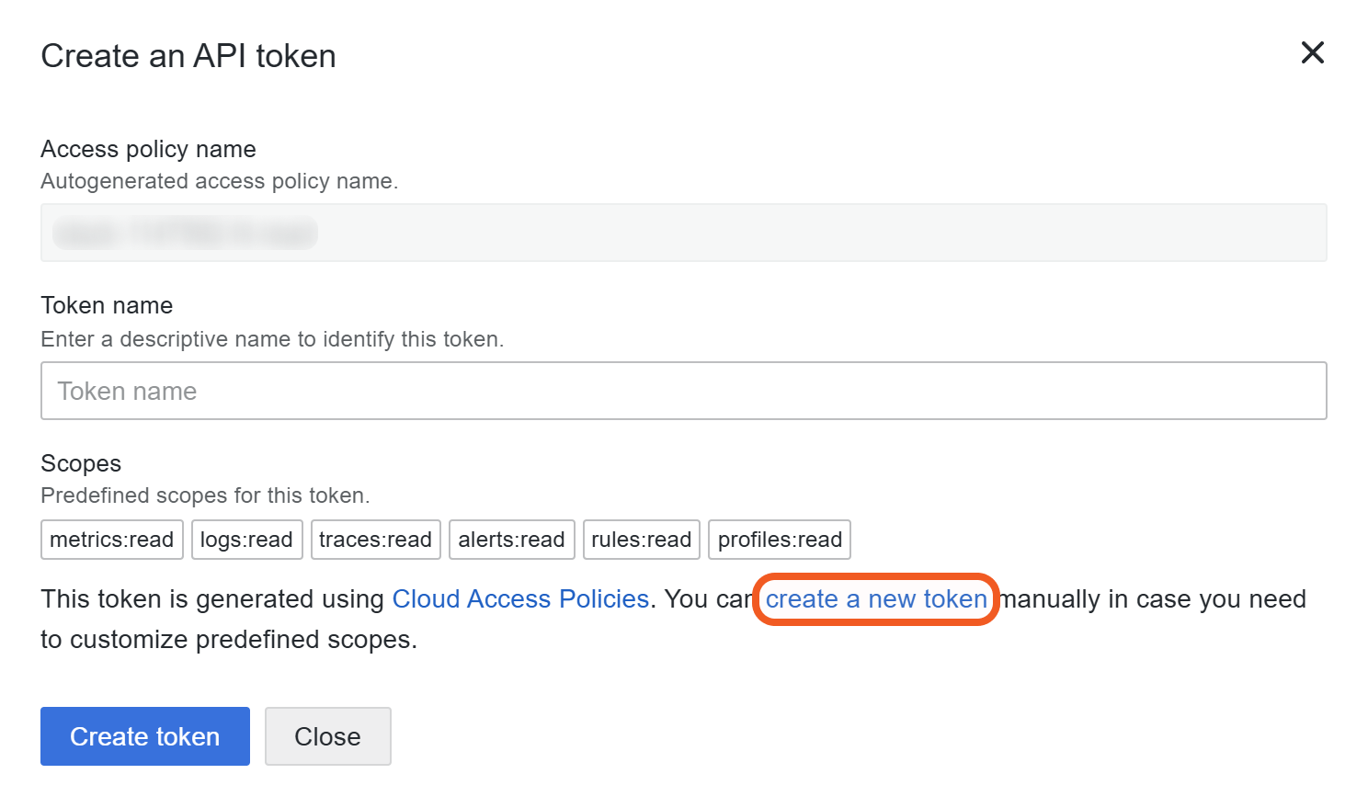Choose the rules:read scope tag
Screen dimensions: 1368x808
coord(641,540)
